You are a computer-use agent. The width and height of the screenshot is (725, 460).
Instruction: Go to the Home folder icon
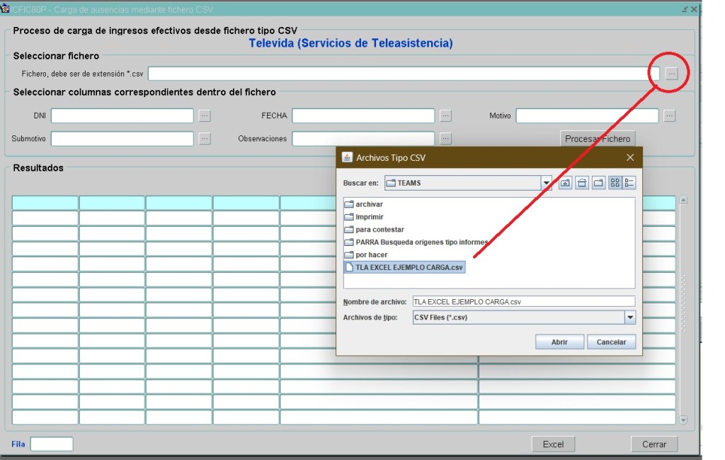[x=582, y=183]
